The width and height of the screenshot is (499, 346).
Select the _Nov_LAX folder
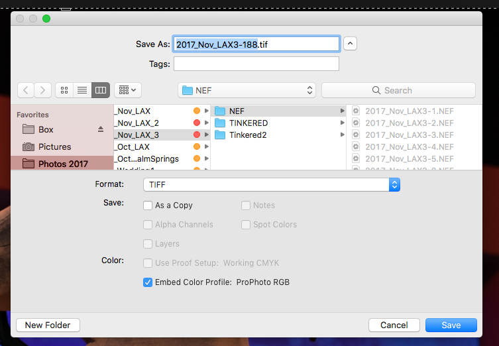tap(162, 111)
